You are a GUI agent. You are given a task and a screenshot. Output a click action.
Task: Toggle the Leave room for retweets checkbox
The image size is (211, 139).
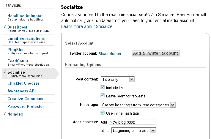point(103,96)
